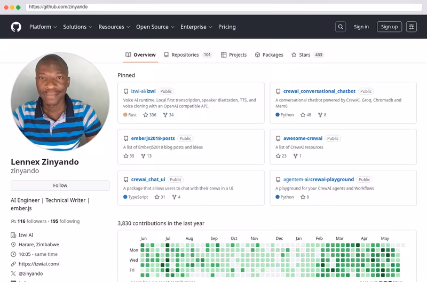Click the fork icon showing 34 forks

[165, 115]
